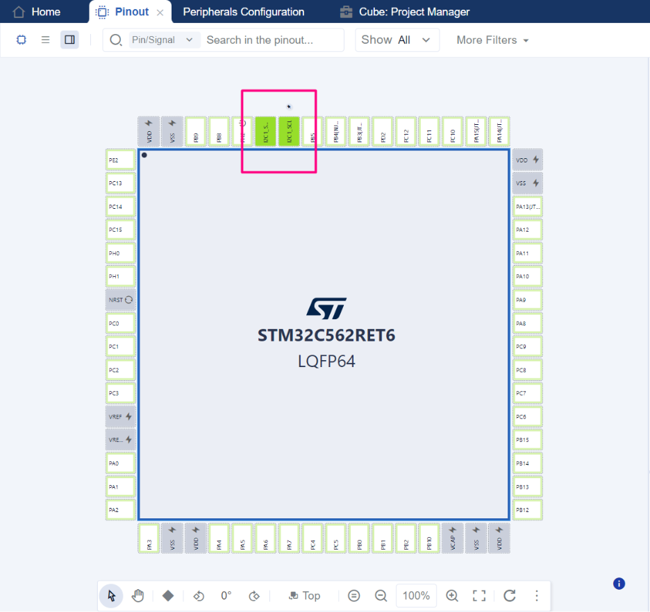The image size is (650, 612).
Task: Toggle the Top view button
Action: point(305,596)
